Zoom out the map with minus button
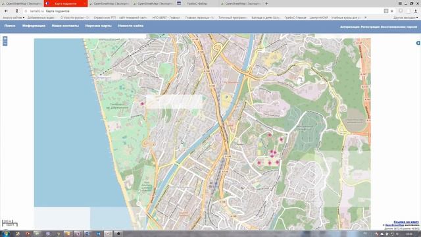The height and width of the screenshot is (237, 421). 5,43
